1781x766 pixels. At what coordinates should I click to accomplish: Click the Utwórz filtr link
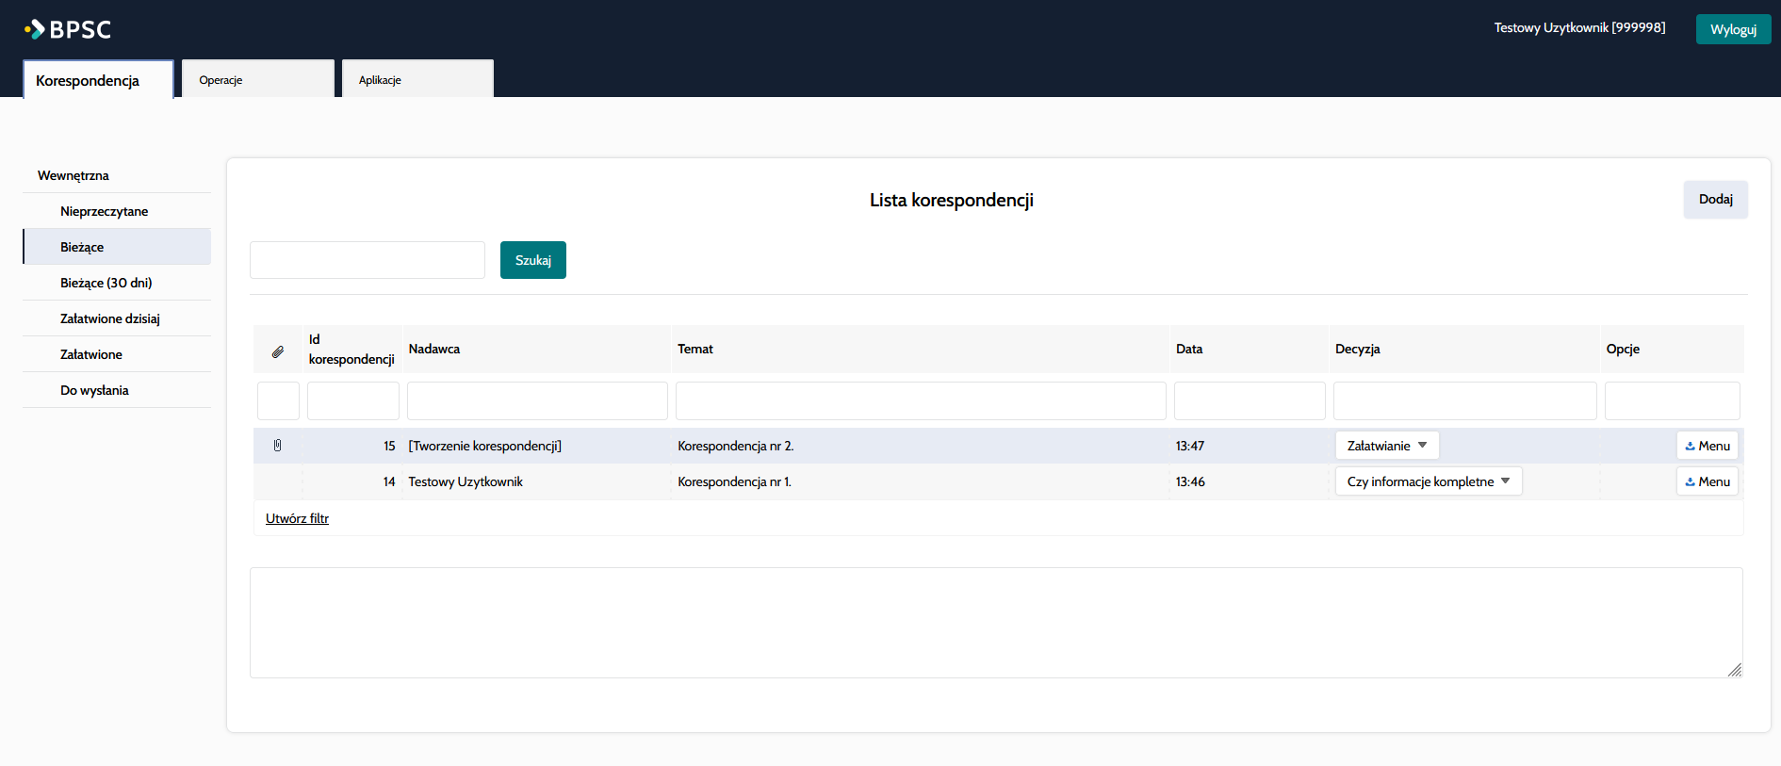tap(297, 518)
